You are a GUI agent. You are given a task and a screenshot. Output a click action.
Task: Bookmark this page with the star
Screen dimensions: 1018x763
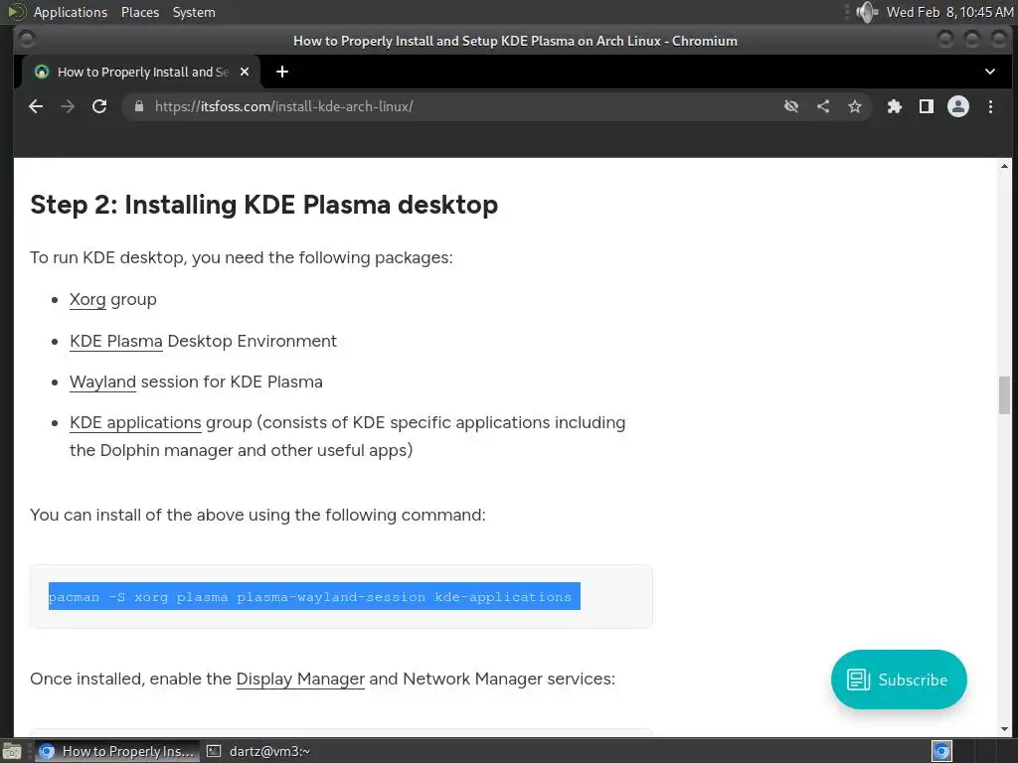[x=855, y=106]
